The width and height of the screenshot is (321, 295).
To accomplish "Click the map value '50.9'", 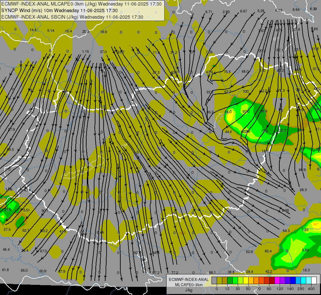I will (x=43, y=271).
